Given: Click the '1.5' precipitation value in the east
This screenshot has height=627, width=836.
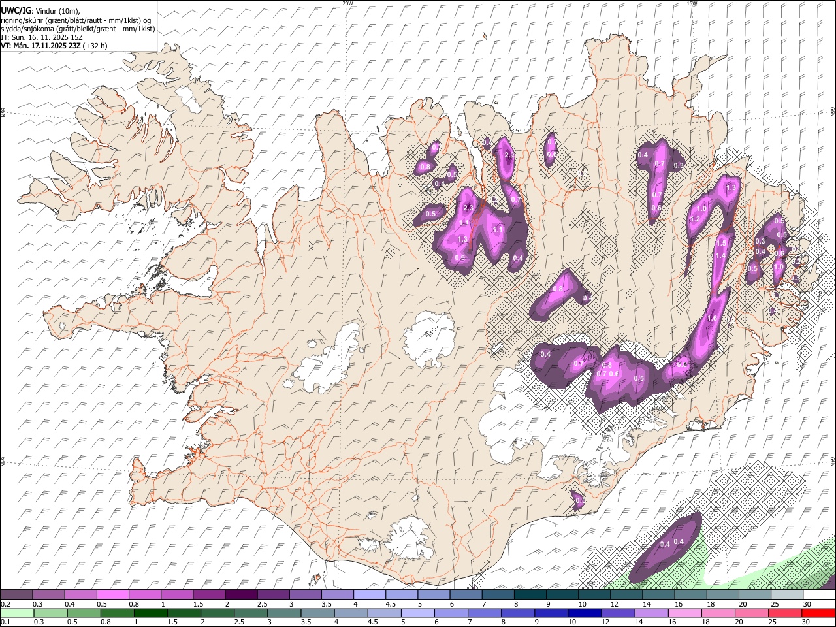Looking at the screenshot, I should [721, 243].
